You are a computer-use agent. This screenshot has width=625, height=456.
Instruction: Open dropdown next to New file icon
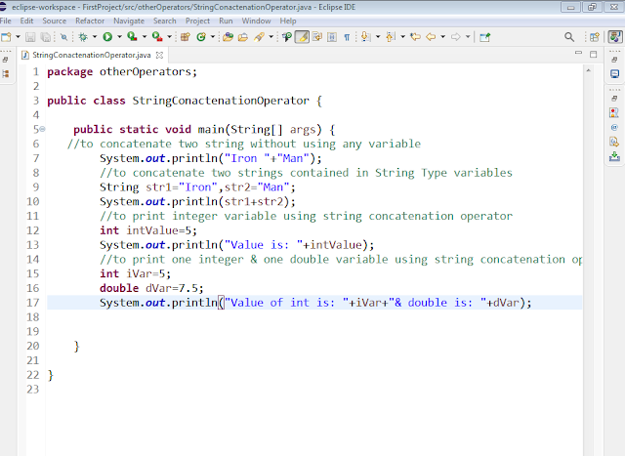[18, 37]
